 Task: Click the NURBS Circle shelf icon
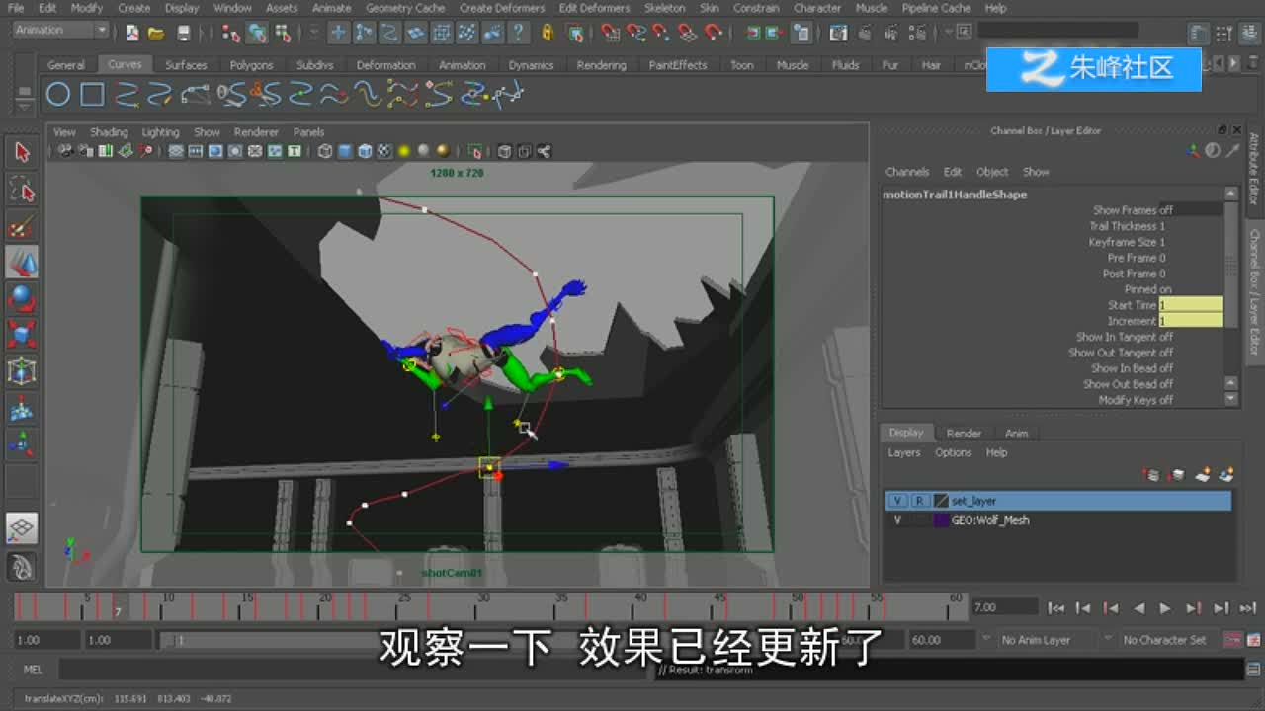tap(58, 95)
